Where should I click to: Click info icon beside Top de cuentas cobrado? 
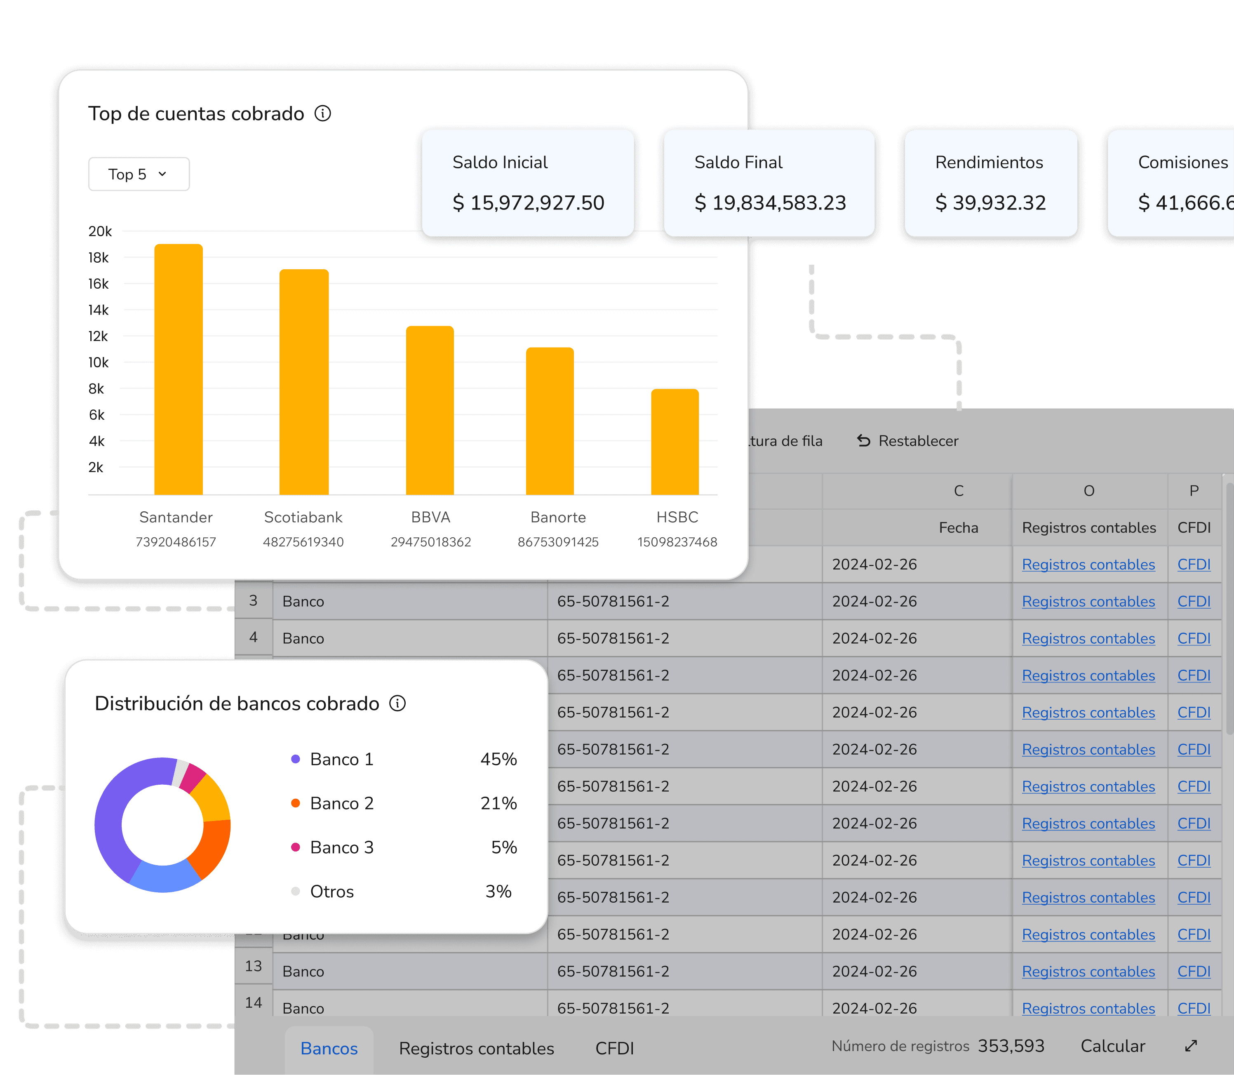pyautogui.click(x=323, y=113)
